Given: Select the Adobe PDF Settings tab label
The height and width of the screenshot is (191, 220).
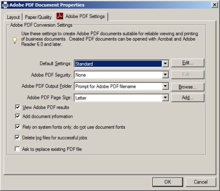Looking at the screenshot, I should 85,16.
